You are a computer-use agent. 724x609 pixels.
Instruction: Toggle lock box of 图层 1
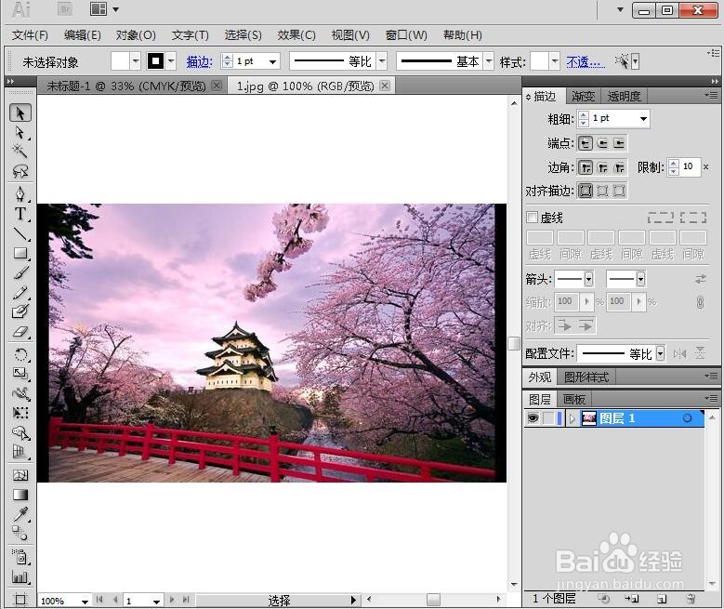point(548,418)
